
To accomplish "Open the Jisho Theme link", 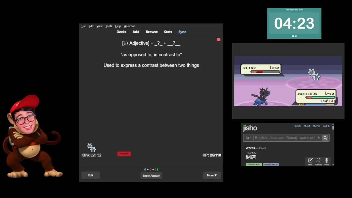I will pos(316,126).
